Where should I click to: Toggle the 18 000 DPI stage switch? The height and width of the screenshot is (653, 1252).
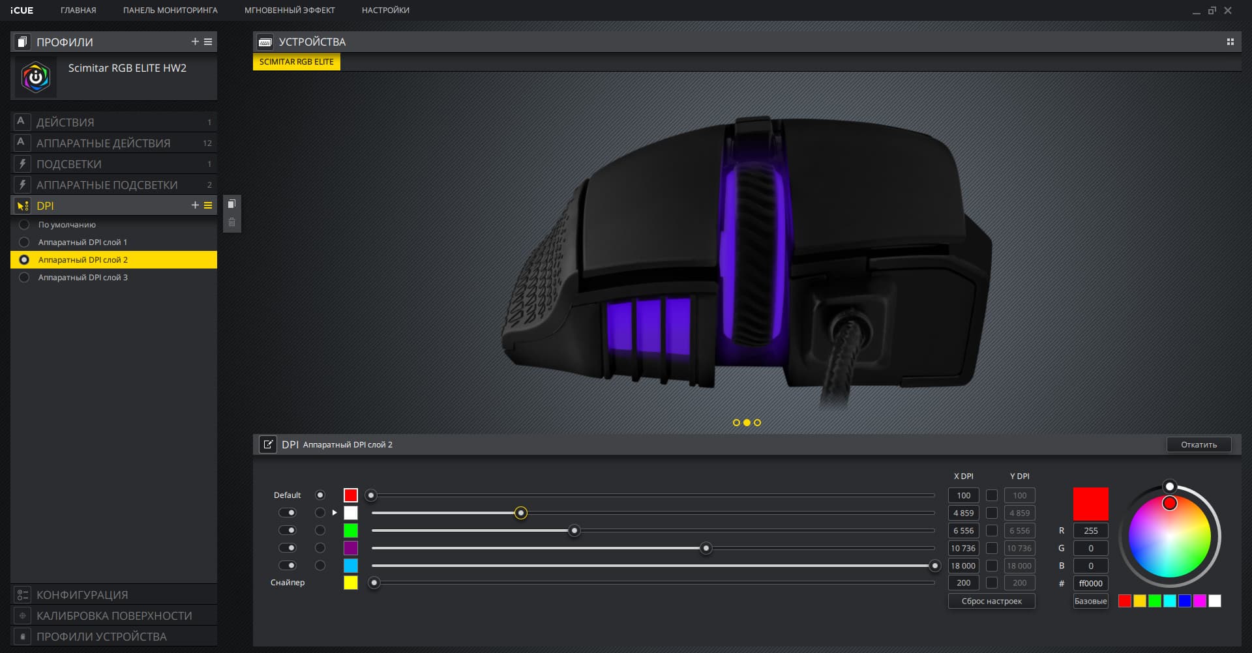287,566
